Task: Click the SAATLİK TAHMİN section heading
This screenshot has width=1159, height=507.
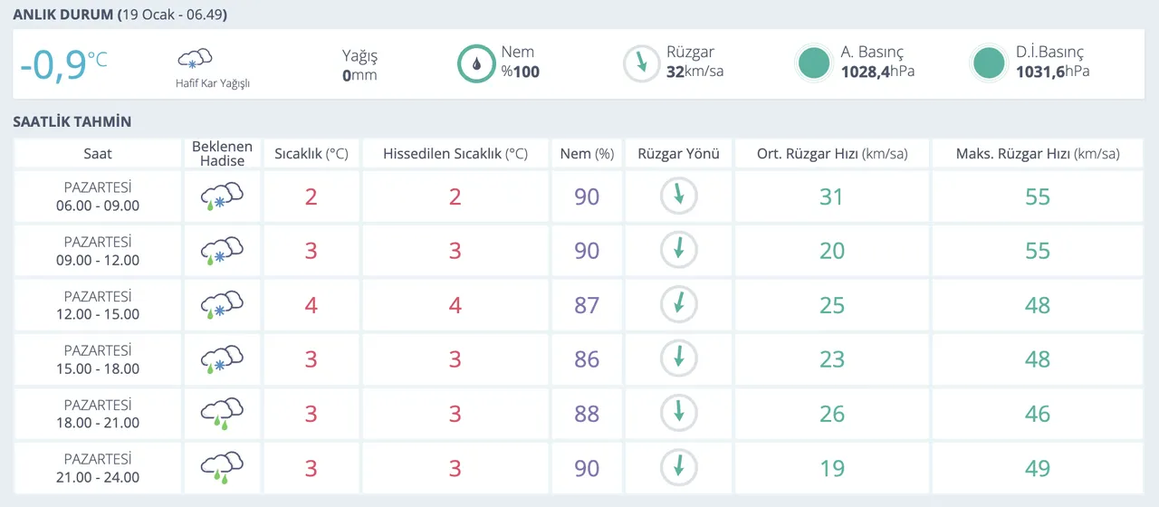Action: click(72, 121)
